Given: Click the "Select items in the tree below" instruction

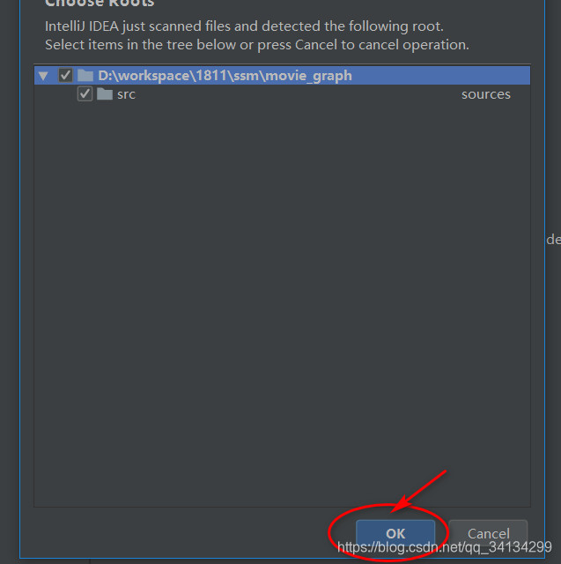Looking at the screenshot, I should point(257,45).
